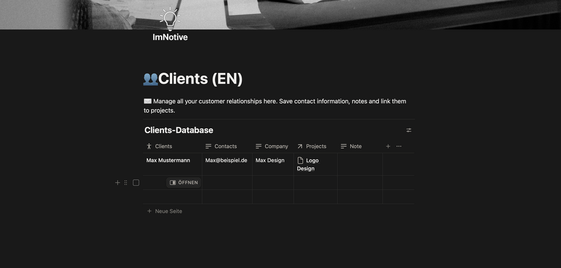Open the Clients column header menu
Image resolution: width=561 pixels, height=268 pixels.
coord(173,146)
